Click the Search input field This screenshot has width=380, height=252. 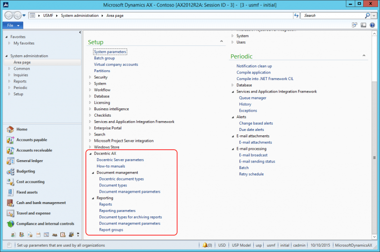(332, 15)
